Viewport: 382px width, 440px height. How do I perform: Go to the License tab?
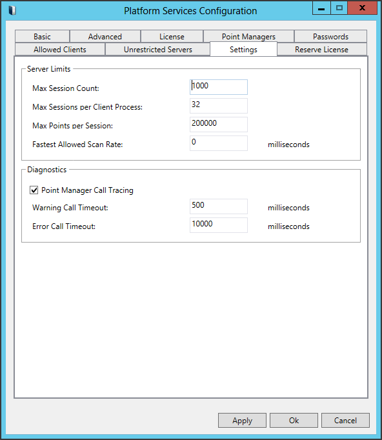click(x=172, y=37)
